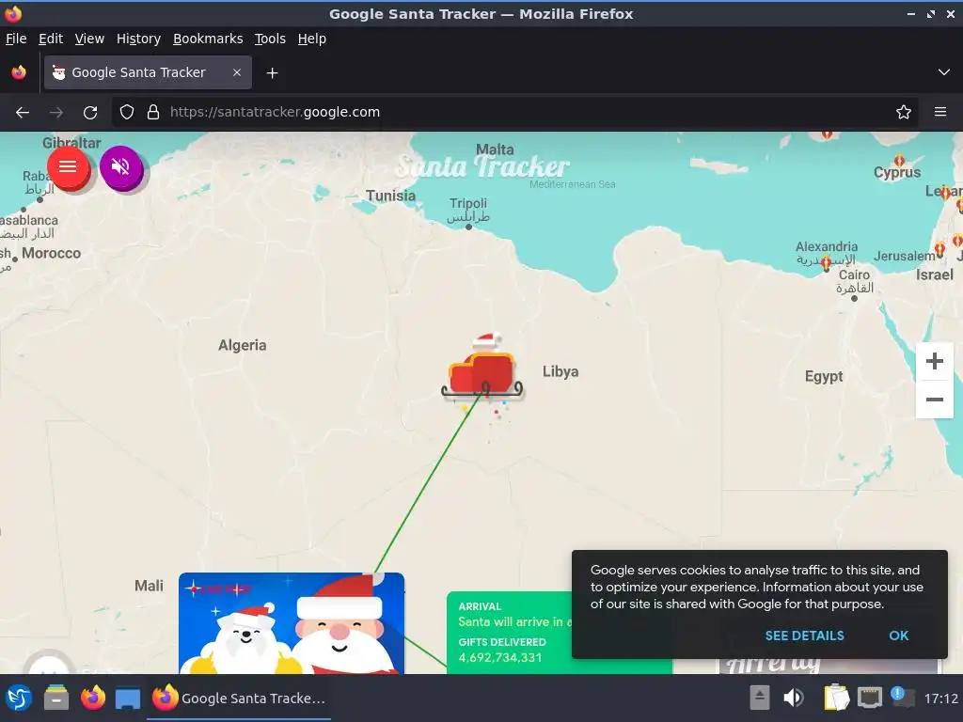Viewport: 963px width, 722px height.
Task: Open the update notification tray icon
Action: point(901,697)
